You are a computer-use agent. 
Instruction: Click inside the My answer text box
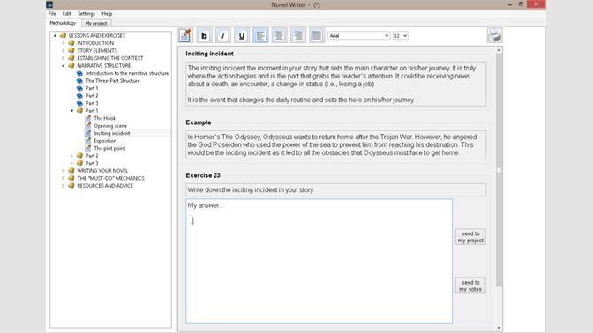(x=319, y=262)
